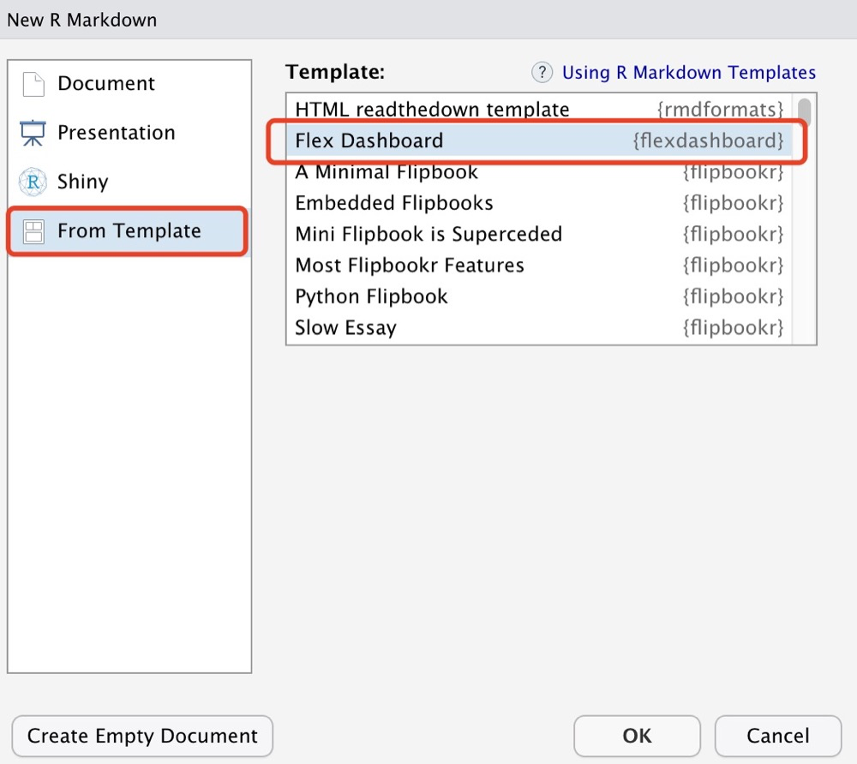Choose the Shiny category label

coord(82,182)
